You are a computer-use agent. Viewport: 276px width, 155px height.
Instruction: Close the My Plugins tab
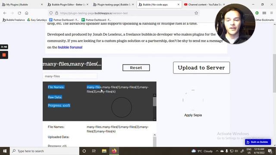tap(42, 5)
